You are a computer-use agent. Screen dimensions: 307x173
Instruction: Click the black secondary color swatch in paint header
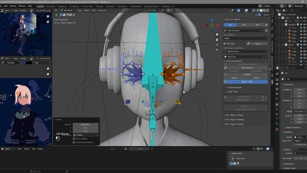29,63
